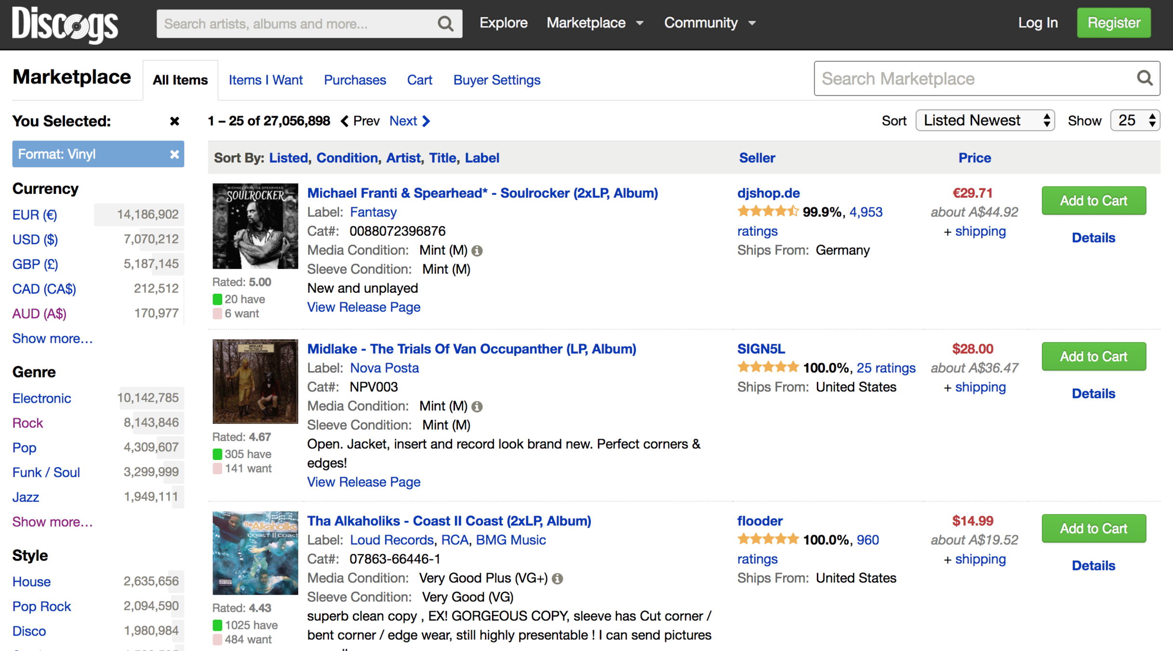This screenshot has height=651, width=1173.
Task: Expand the Community menu in the header
Action: click(709, 23)
